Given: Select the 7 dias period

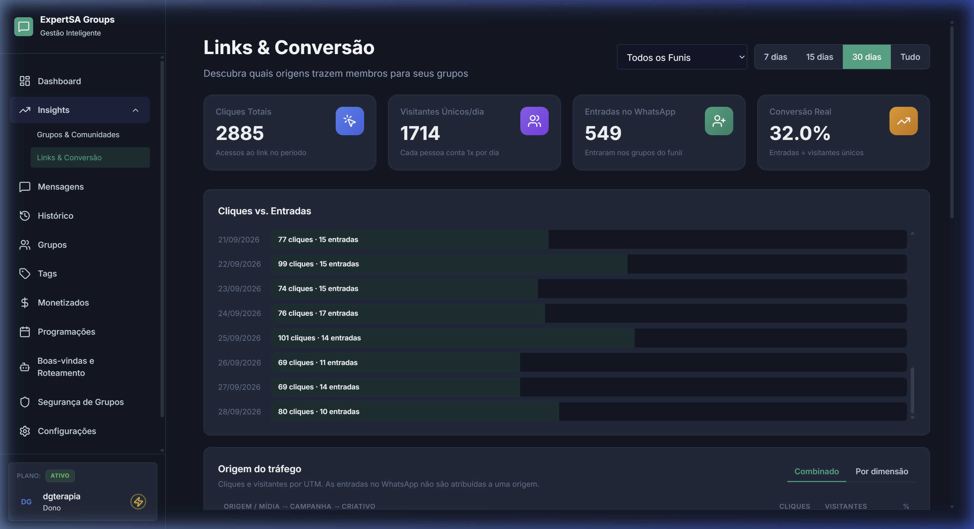Looking at the screenshot, I should tap(775, 57).
